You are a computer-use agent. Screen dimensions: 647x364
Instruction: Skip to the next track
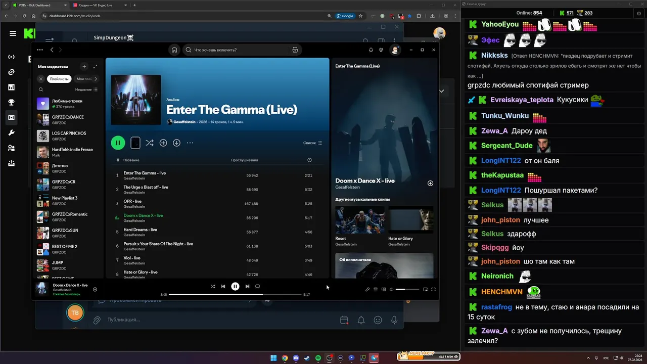click(247, 287)
